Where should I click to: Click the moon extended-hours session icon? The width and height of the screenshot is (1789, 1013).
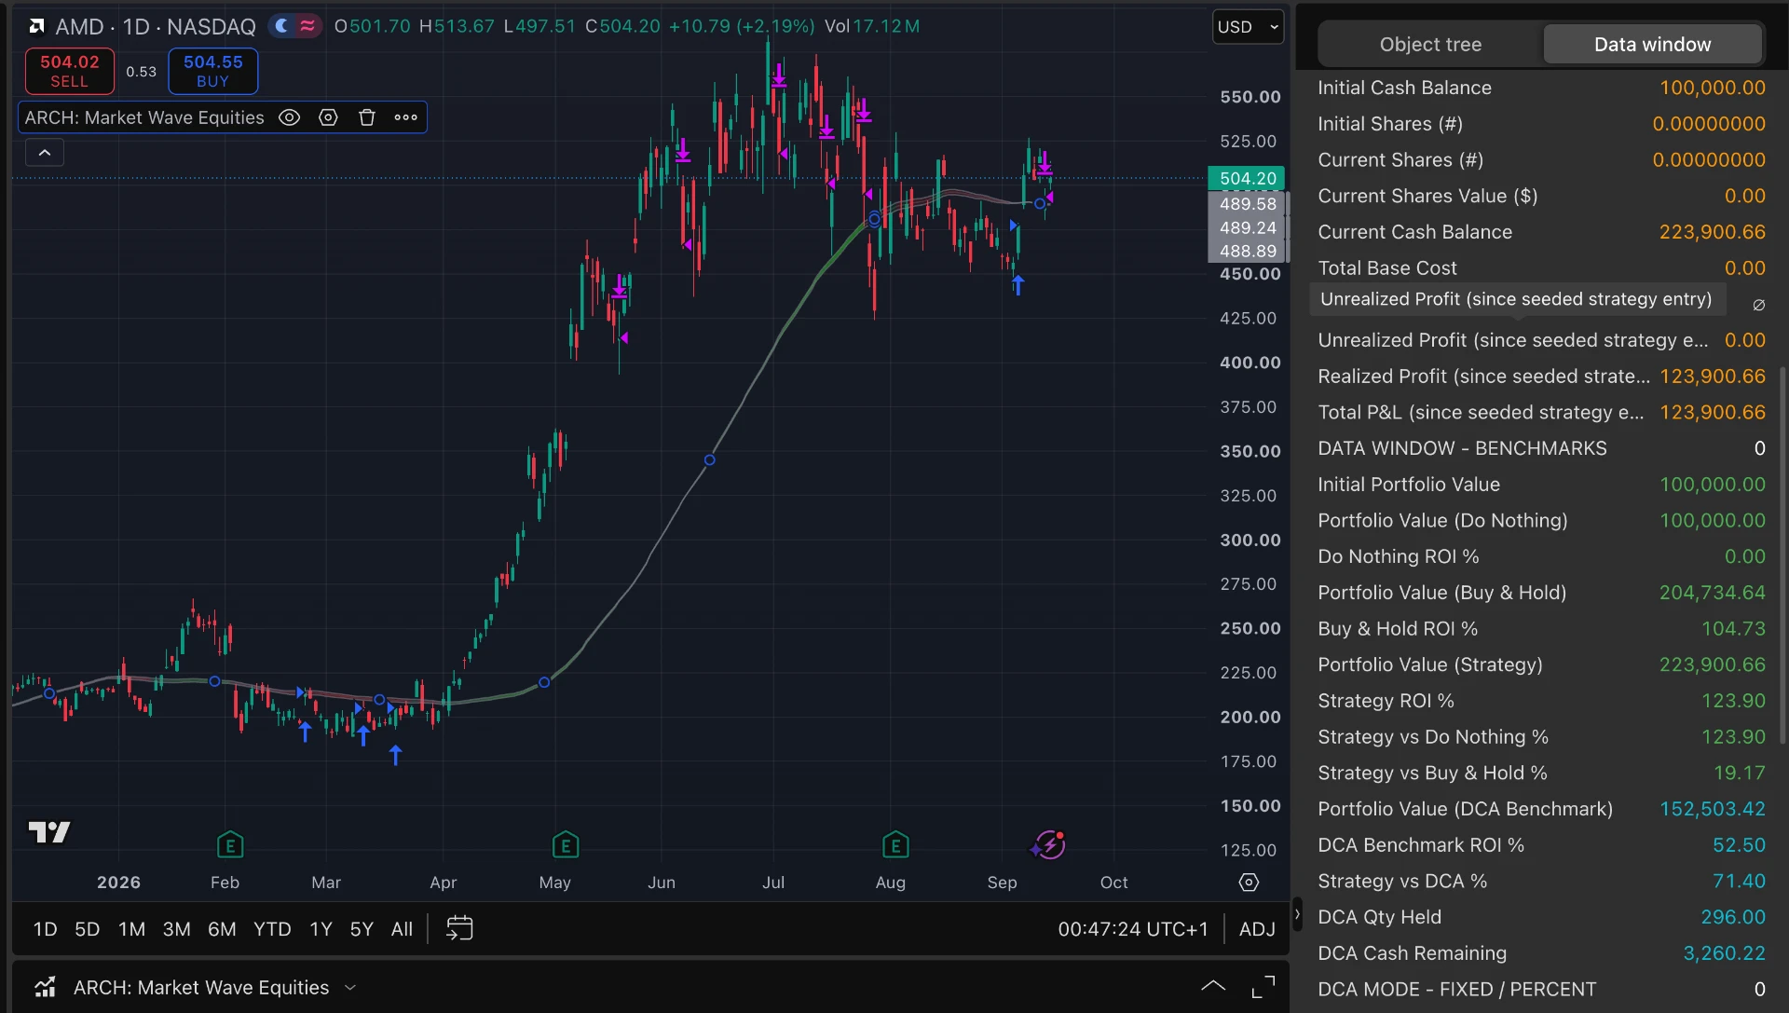(281, 26)
